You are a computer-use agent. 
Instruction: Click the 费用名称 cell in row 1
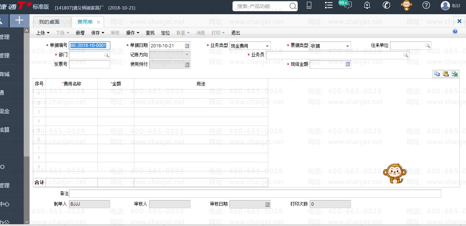pos(72,94)
